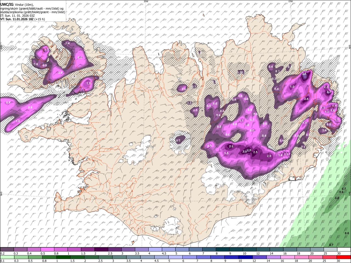The image size is (351, 263).
Task: Click the 2.0 snowfall value on the map
Action: [269, 156]
